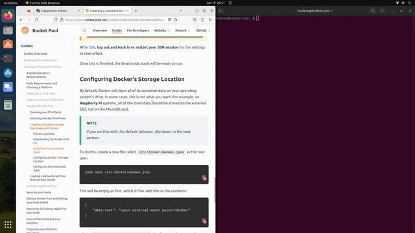Jump to Process Overview in the sidebar
The width and height of the screenshot is (415, 233).
[44, 134]
